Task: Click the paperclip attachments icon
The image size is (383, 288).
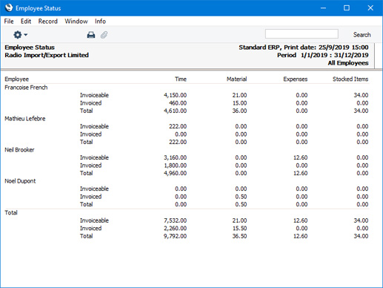Action: coord(104,35)
